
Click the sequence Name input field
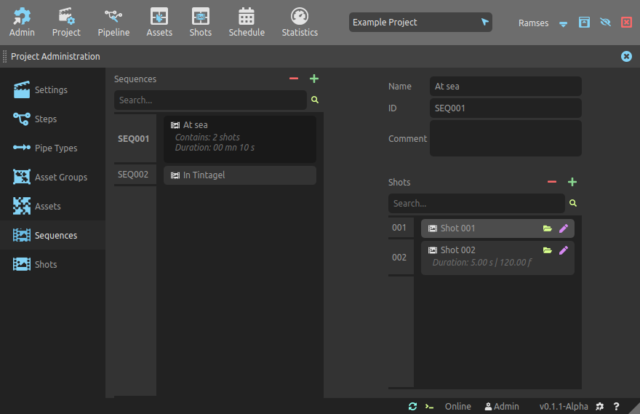(505, 87)
